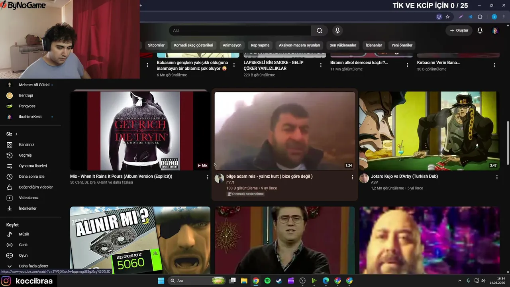Viewport: 510px width, 287px height.
Task: Click the Oluştur create button
Action: (x=459, y=31)
